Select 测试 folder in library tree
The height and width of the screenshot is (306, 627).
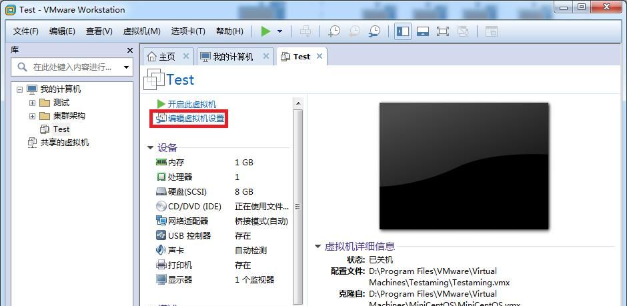(x=61, y=103)
